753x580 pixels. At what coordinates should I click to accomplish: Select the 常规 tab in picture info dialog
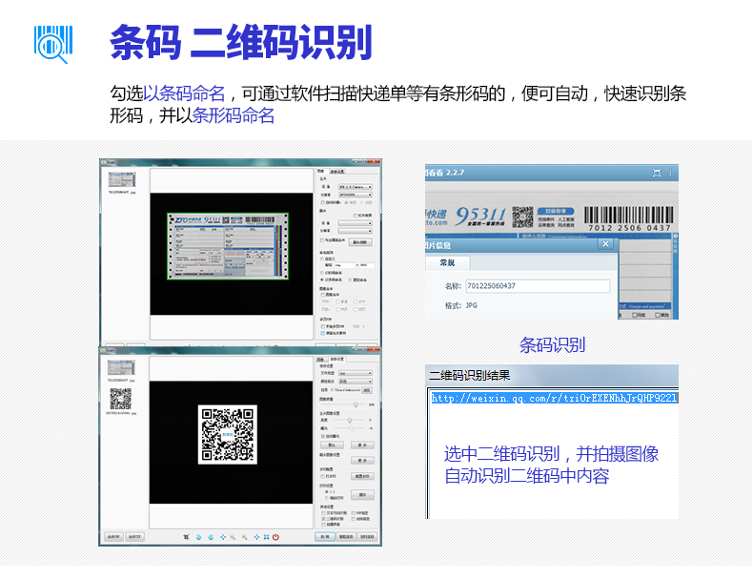pos(447,263)
